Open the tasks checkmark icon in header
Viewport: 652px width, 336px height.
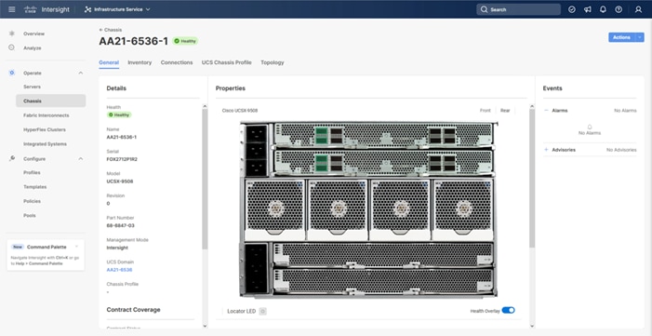pos(572,9)
